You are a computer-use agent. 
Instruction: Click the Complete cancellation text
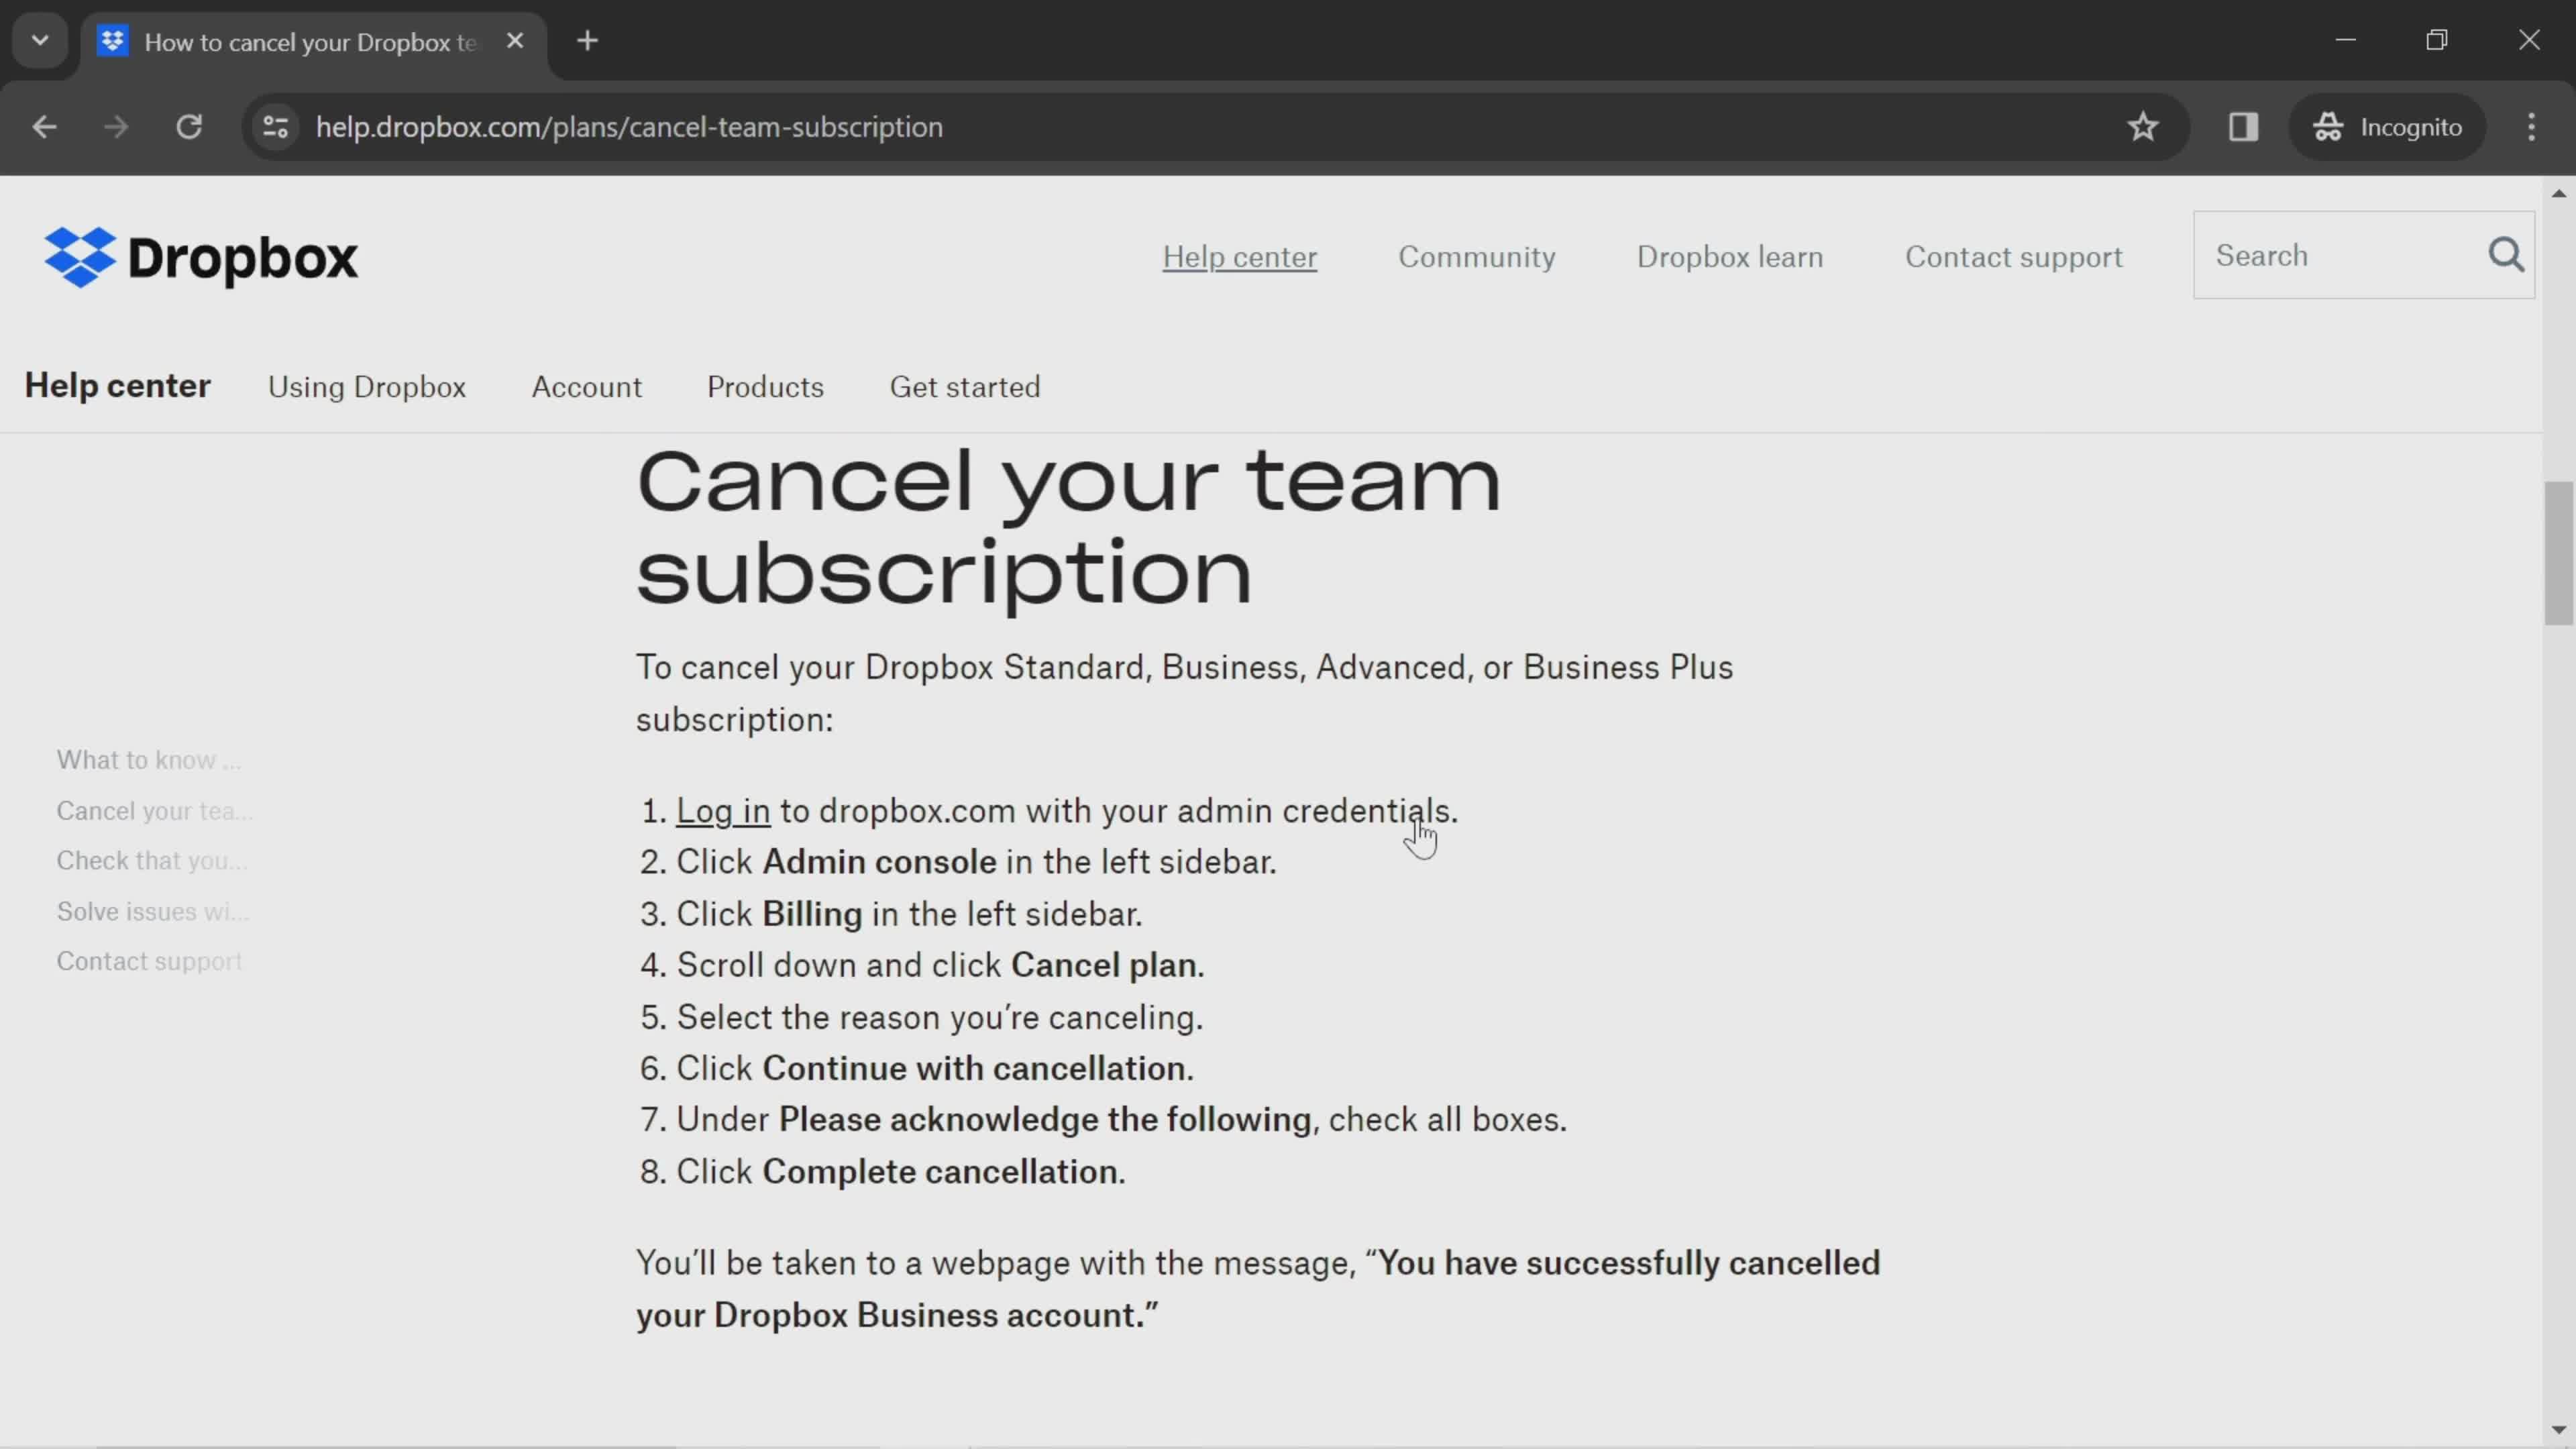[x=944, y=1172]
